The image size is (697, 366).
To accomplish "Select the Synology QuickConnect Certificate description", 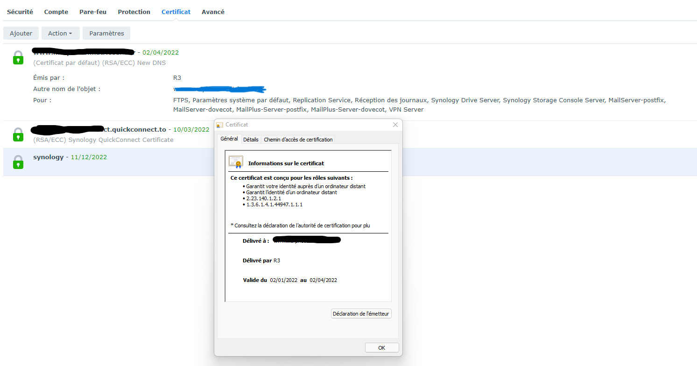I will (x=103, y=140).
